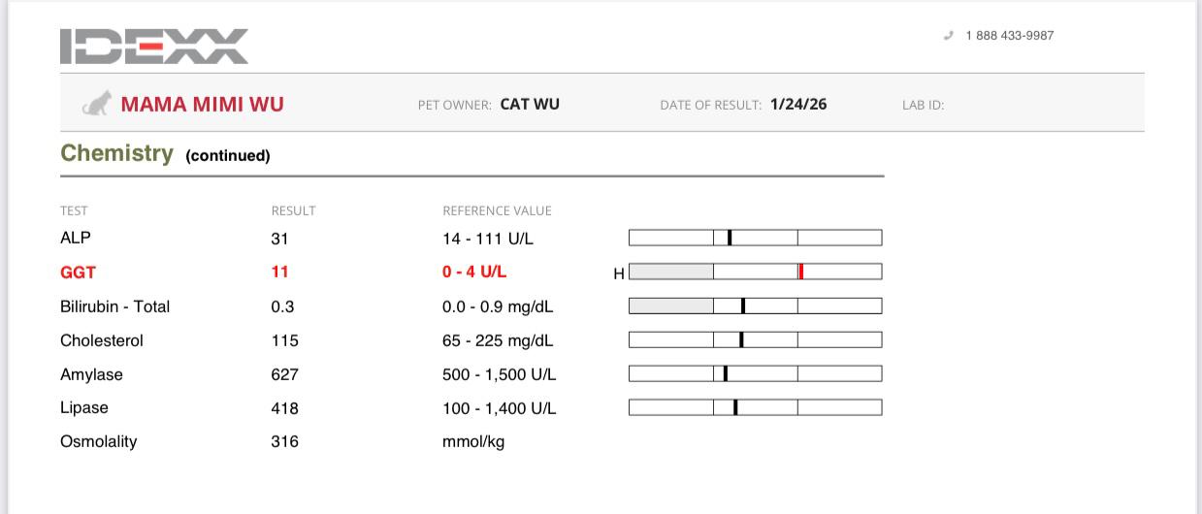
Task: Click the cat icon beside pet name
Action: tap(95, 103)
